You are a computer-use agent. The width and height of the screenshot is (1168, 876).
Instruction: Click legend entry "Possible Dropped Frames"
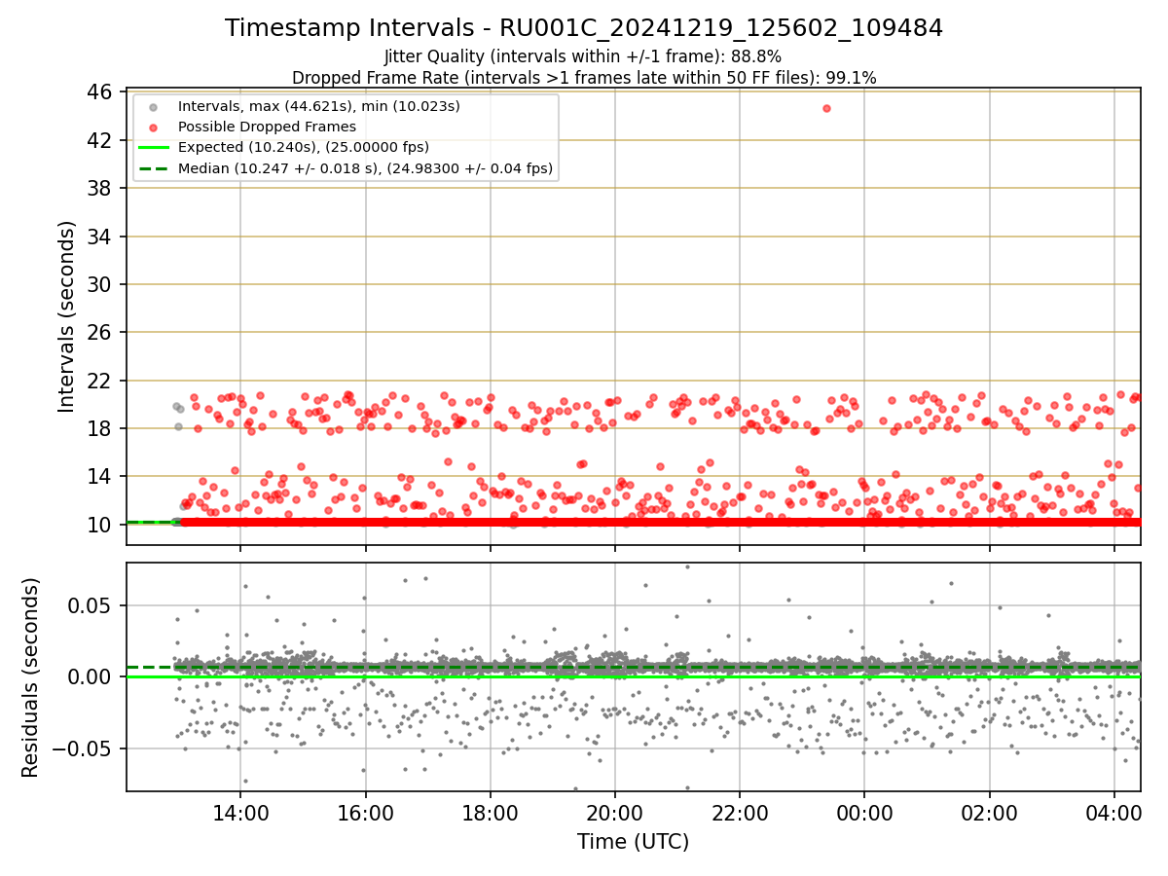[267, 127]
